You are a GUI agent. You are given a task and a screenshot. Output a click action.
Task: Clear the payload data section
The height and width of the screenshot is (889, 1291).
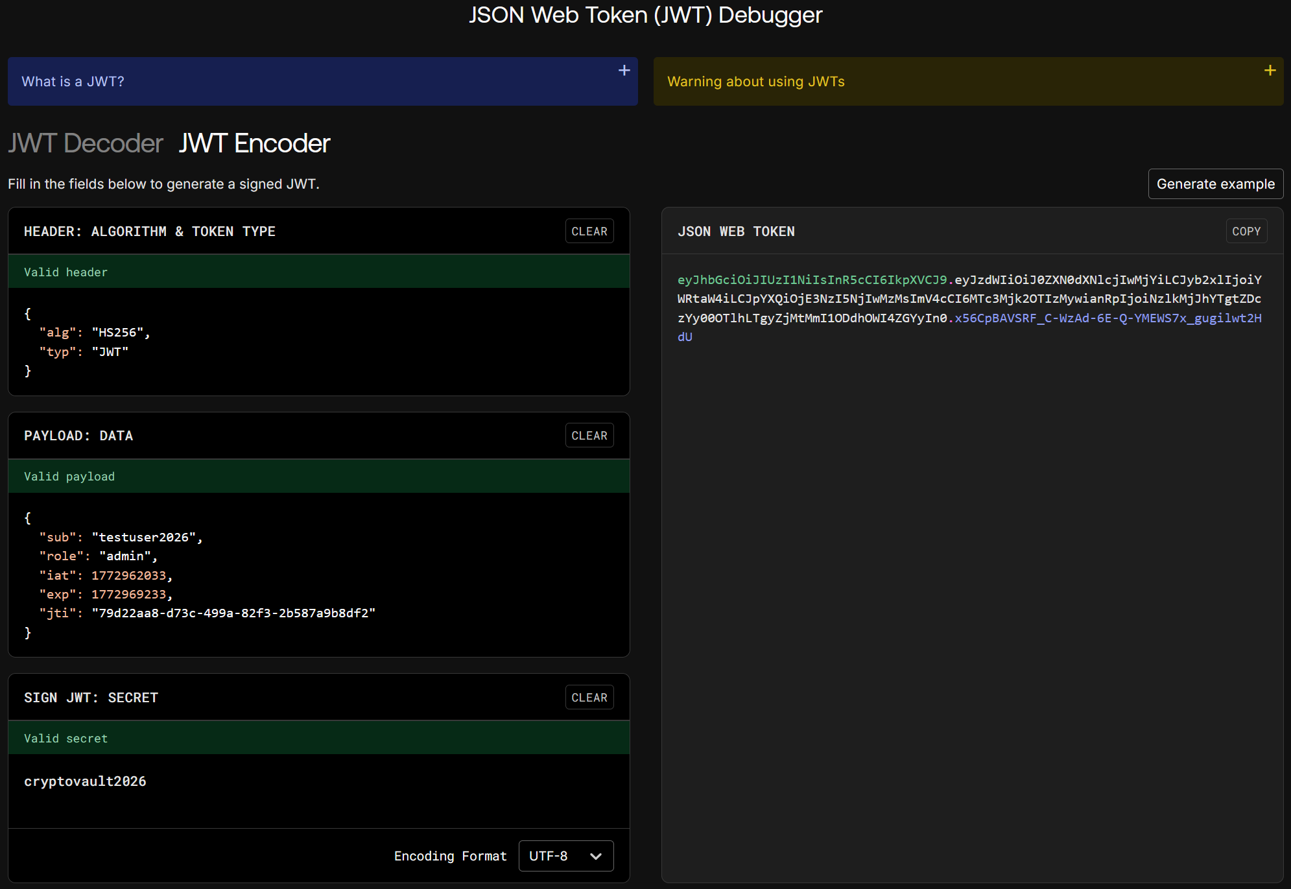point(589,436)
